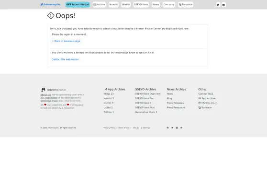267x183 pixels.
Task: Click Translate link in footer Other column
Action: [205, 108]
